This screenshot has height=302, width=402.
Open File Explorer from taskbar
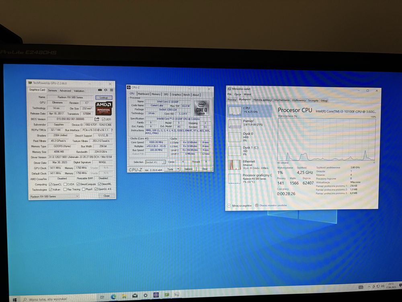(x=124, y=296)
